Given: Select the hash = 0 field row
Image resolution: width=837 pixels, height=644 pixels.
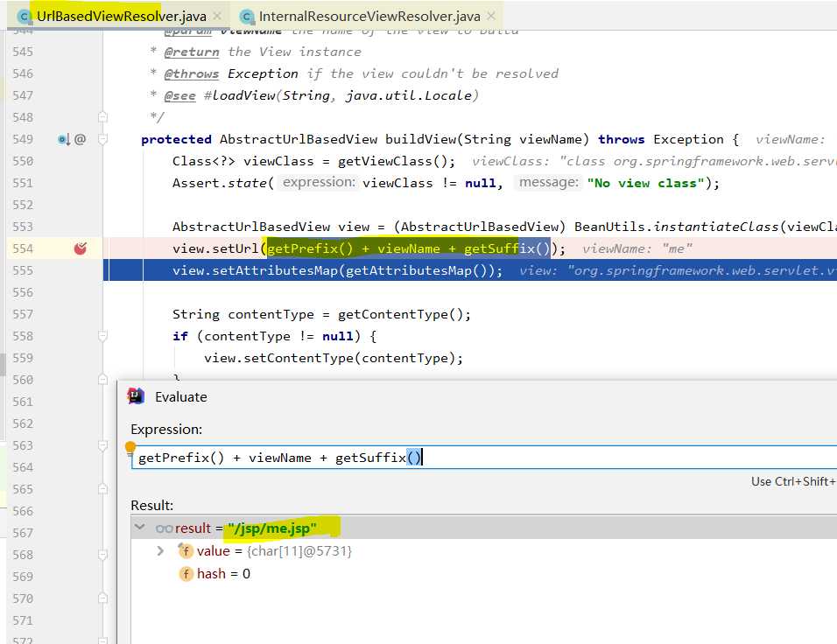Looking at the screenshot, I should 223,574.
